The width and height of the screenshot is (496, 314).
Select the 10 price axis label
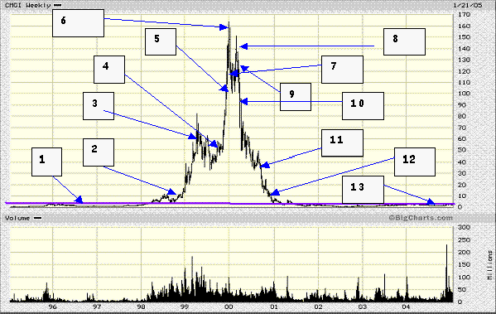coord(462,196)
